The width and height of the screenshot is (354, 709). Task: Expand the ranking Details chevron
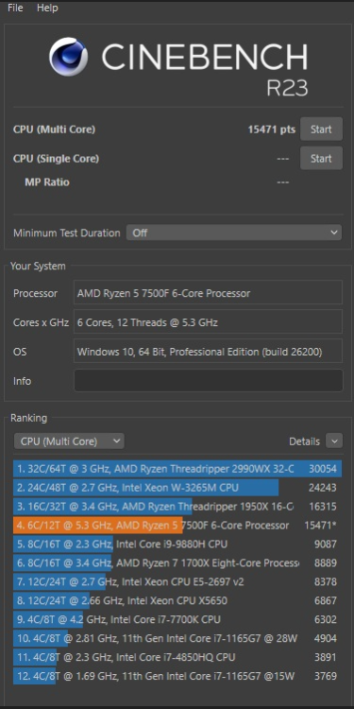coord(334,441)
